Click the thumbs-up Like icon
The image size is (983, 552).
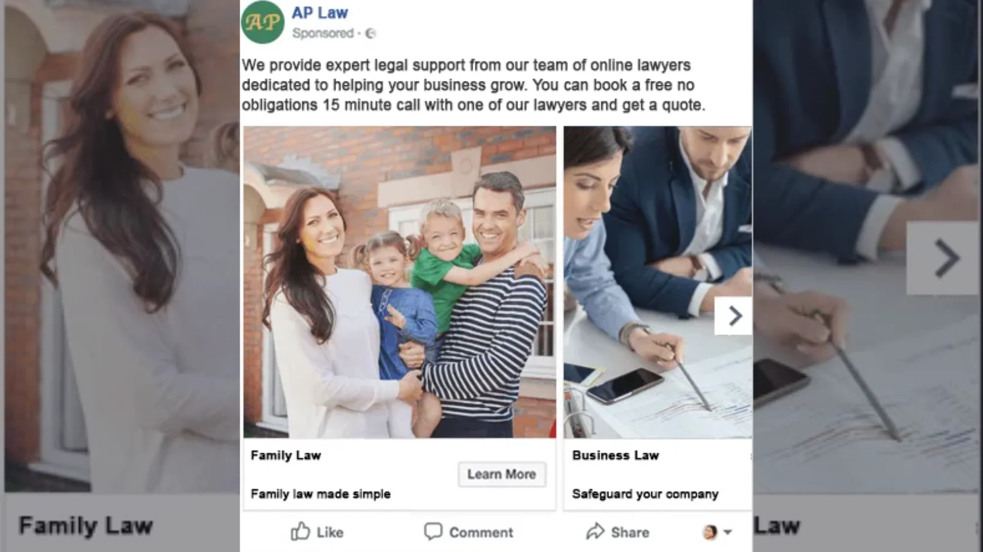[x=300, y=531]
